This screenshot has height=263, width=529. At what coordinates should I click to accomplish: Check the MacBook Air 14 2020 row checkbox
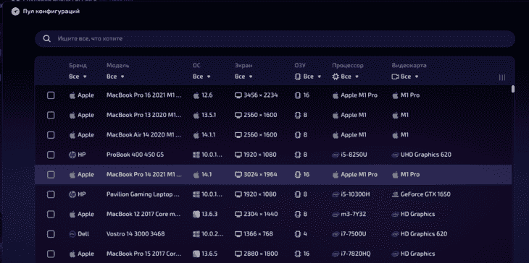coord(51,135)
